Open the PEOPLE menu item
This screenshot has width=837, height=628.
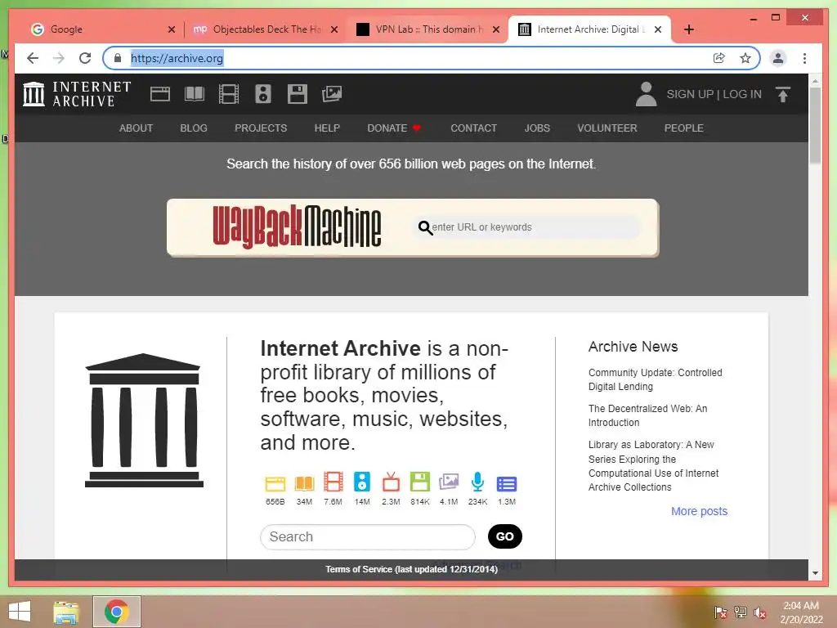click(684, 128)
